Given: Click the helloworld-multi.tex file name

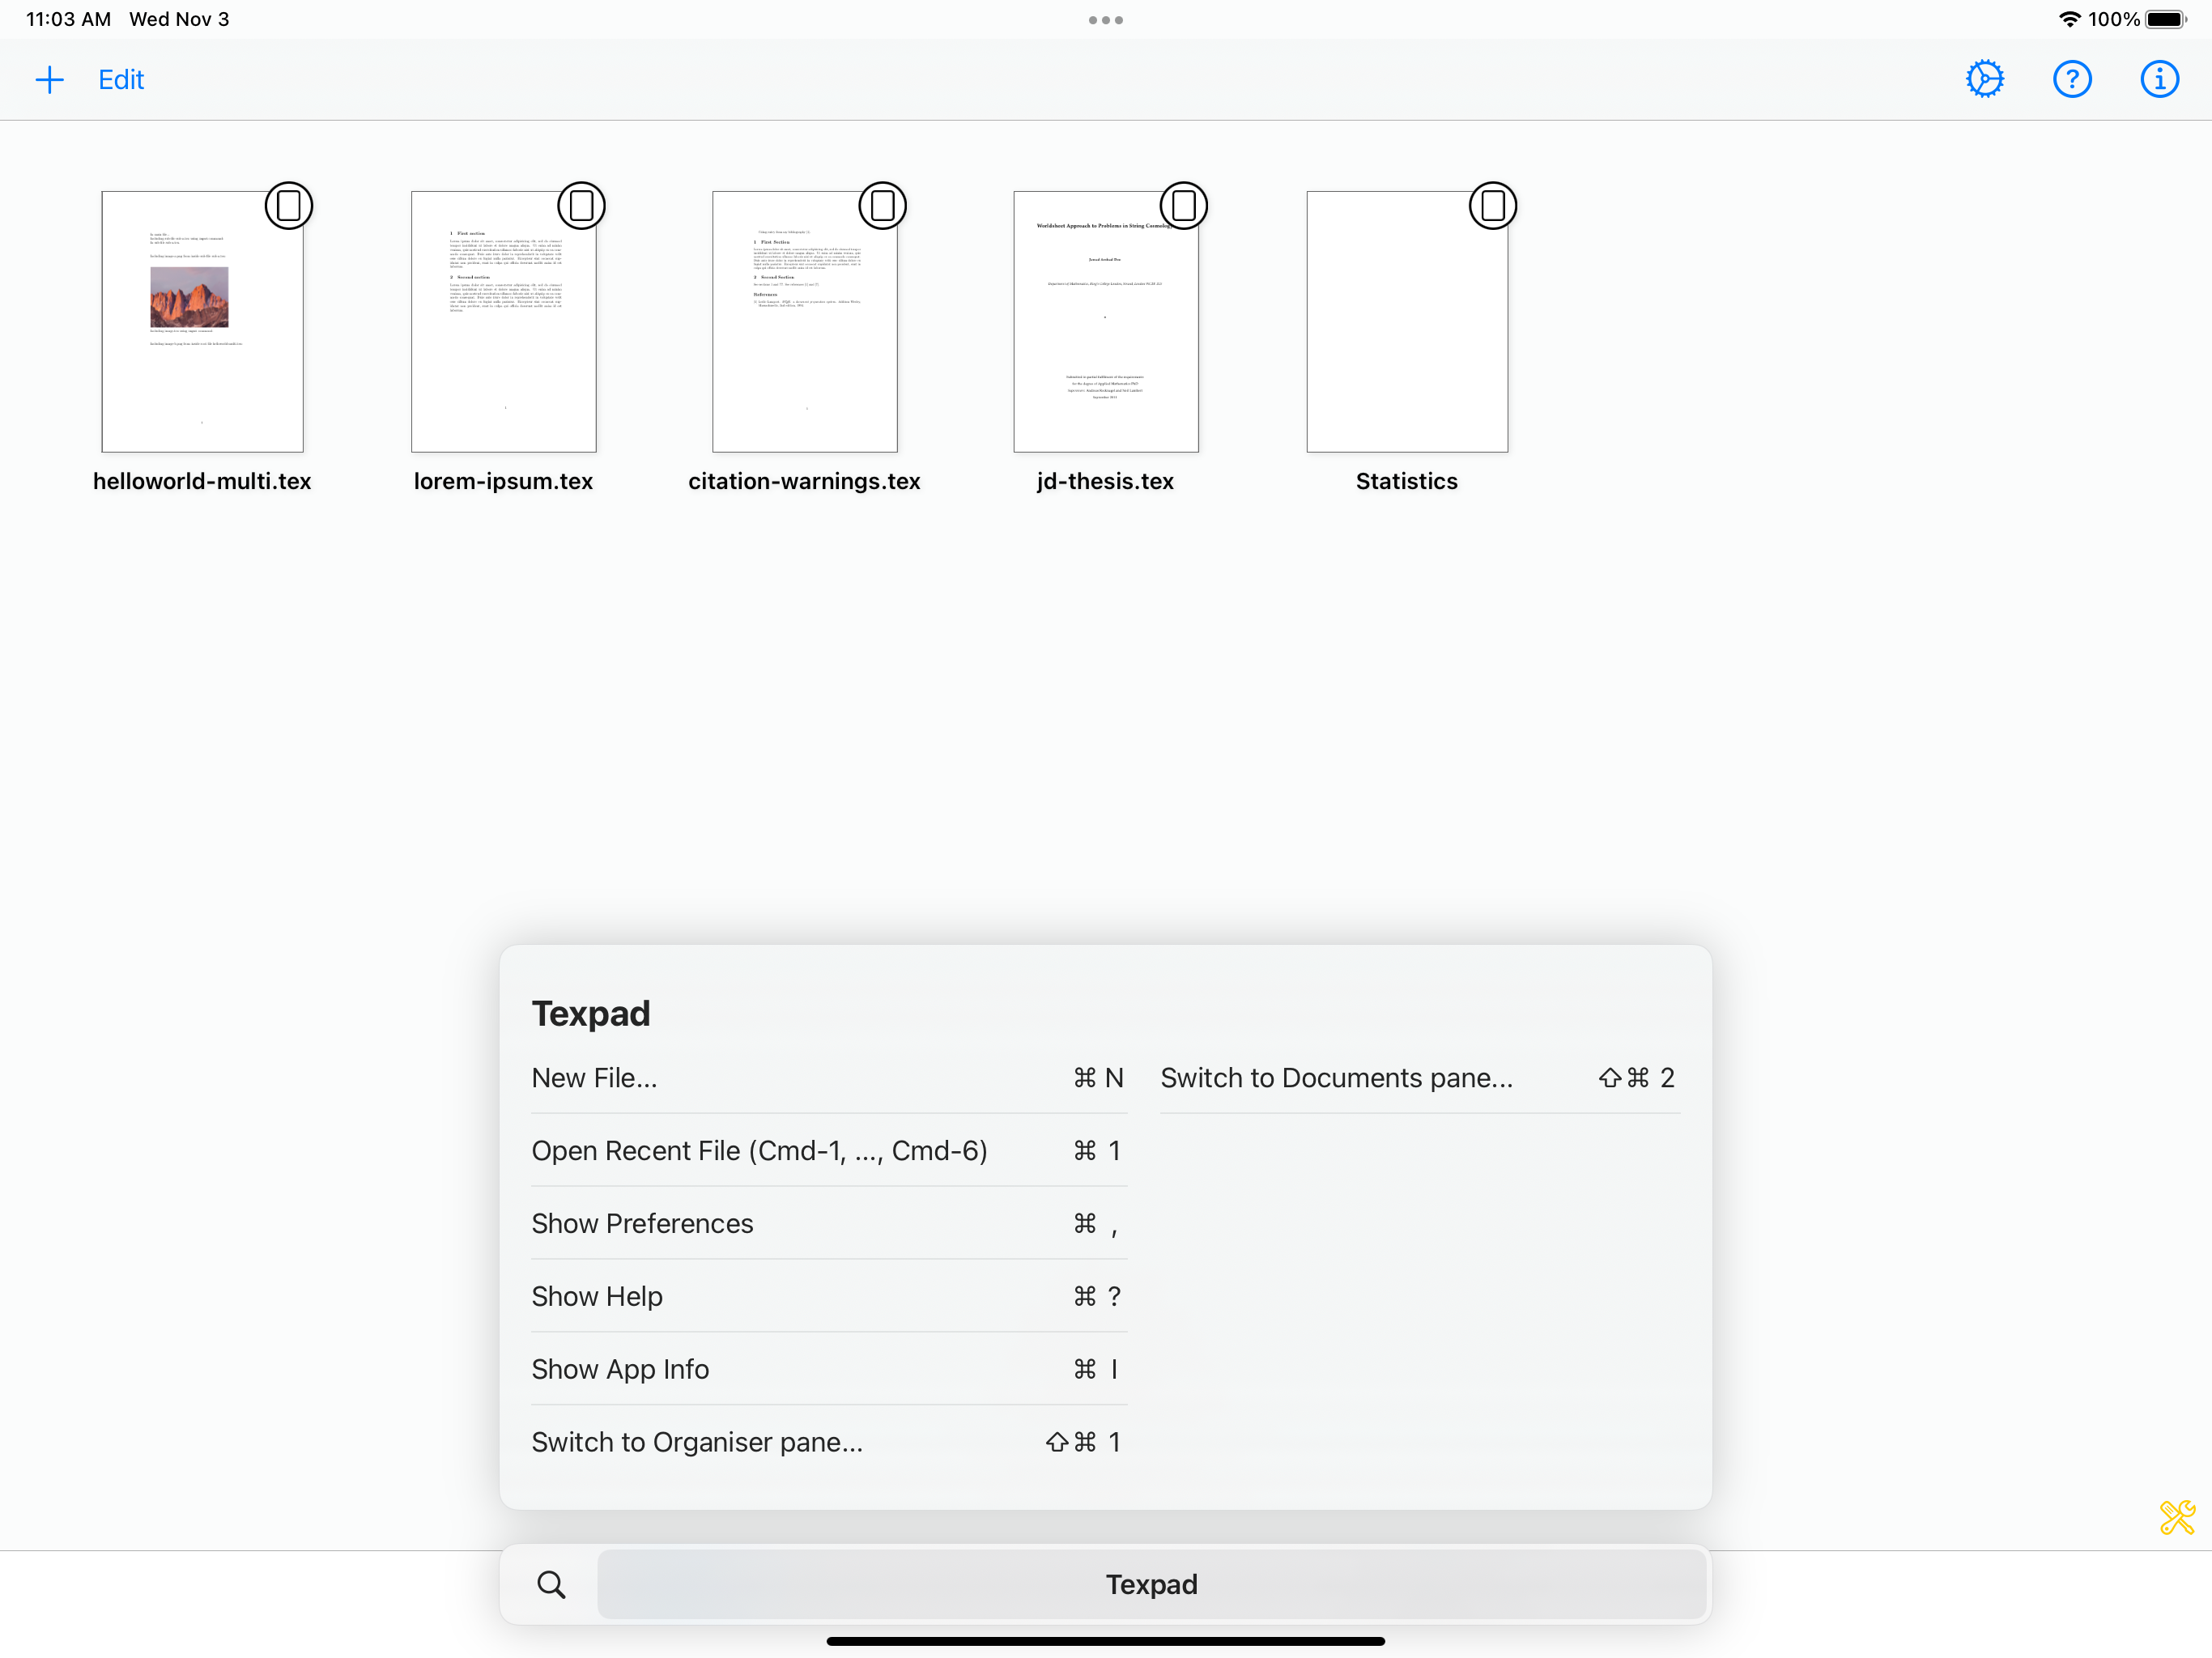Looking at the screenshot, I should point(202,481).
